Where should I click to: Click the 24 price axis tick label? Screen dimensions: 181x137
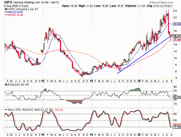pos(175,11)
